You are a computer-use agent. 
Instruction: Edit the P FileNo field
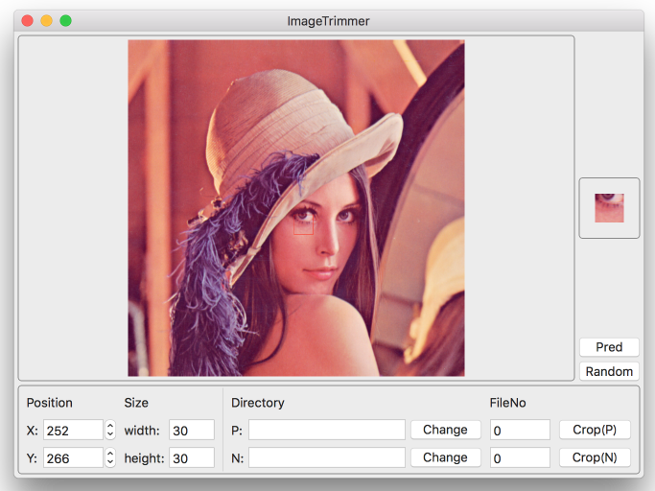pos(520,430)
